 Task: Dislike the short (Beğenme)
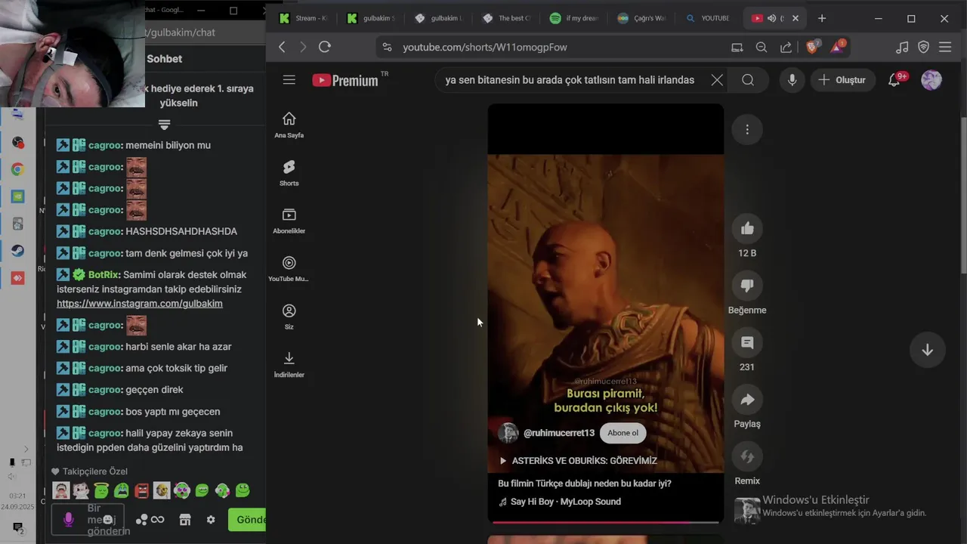747,286
